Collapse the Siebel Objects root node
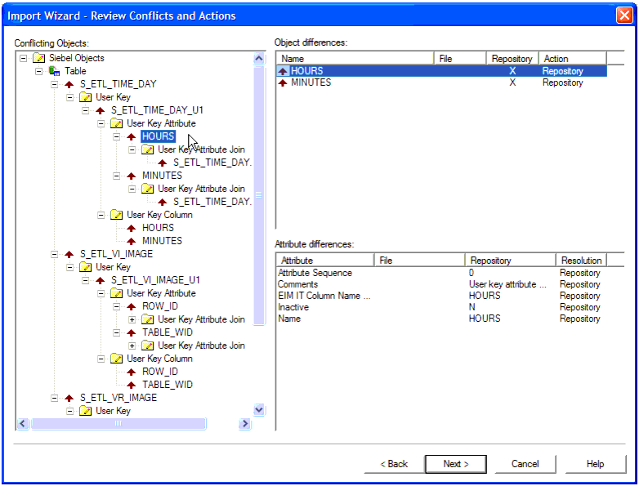 [23, 58]
